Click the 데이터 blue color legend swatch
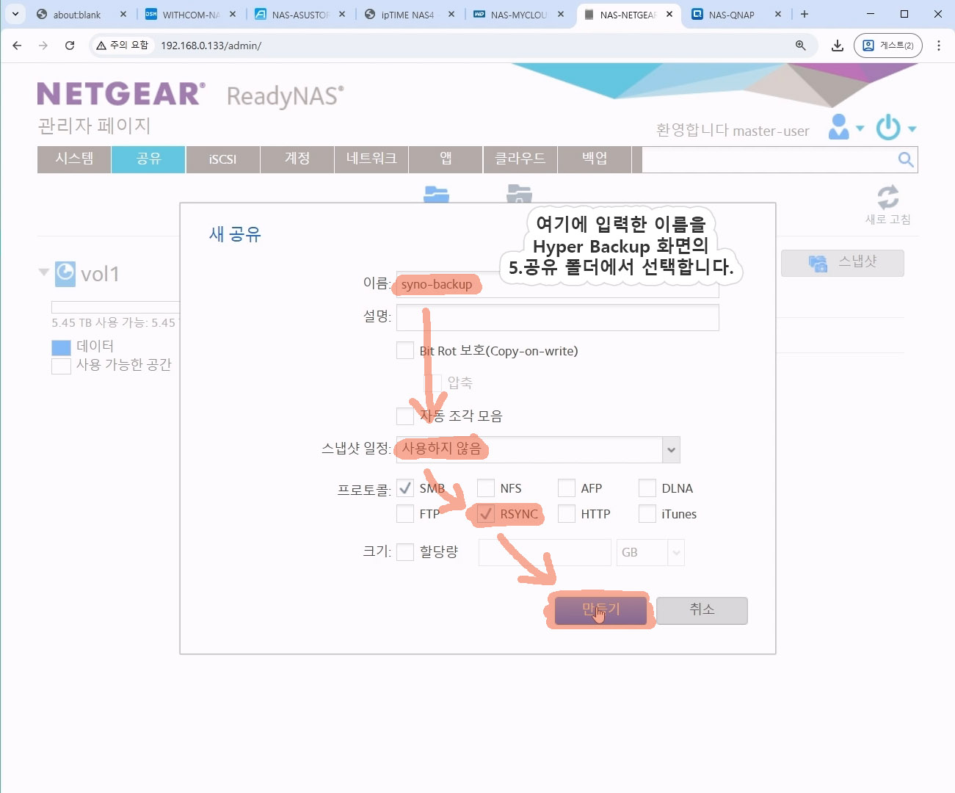The width and height of the screenshot is (955, 793). [x=61, y=347]
